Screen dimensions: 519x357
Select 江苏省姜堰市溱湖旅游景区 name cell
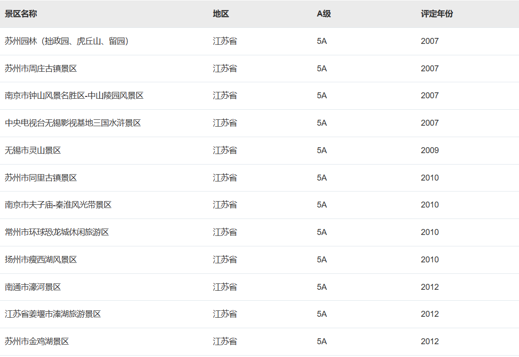(x=53, y=314)
